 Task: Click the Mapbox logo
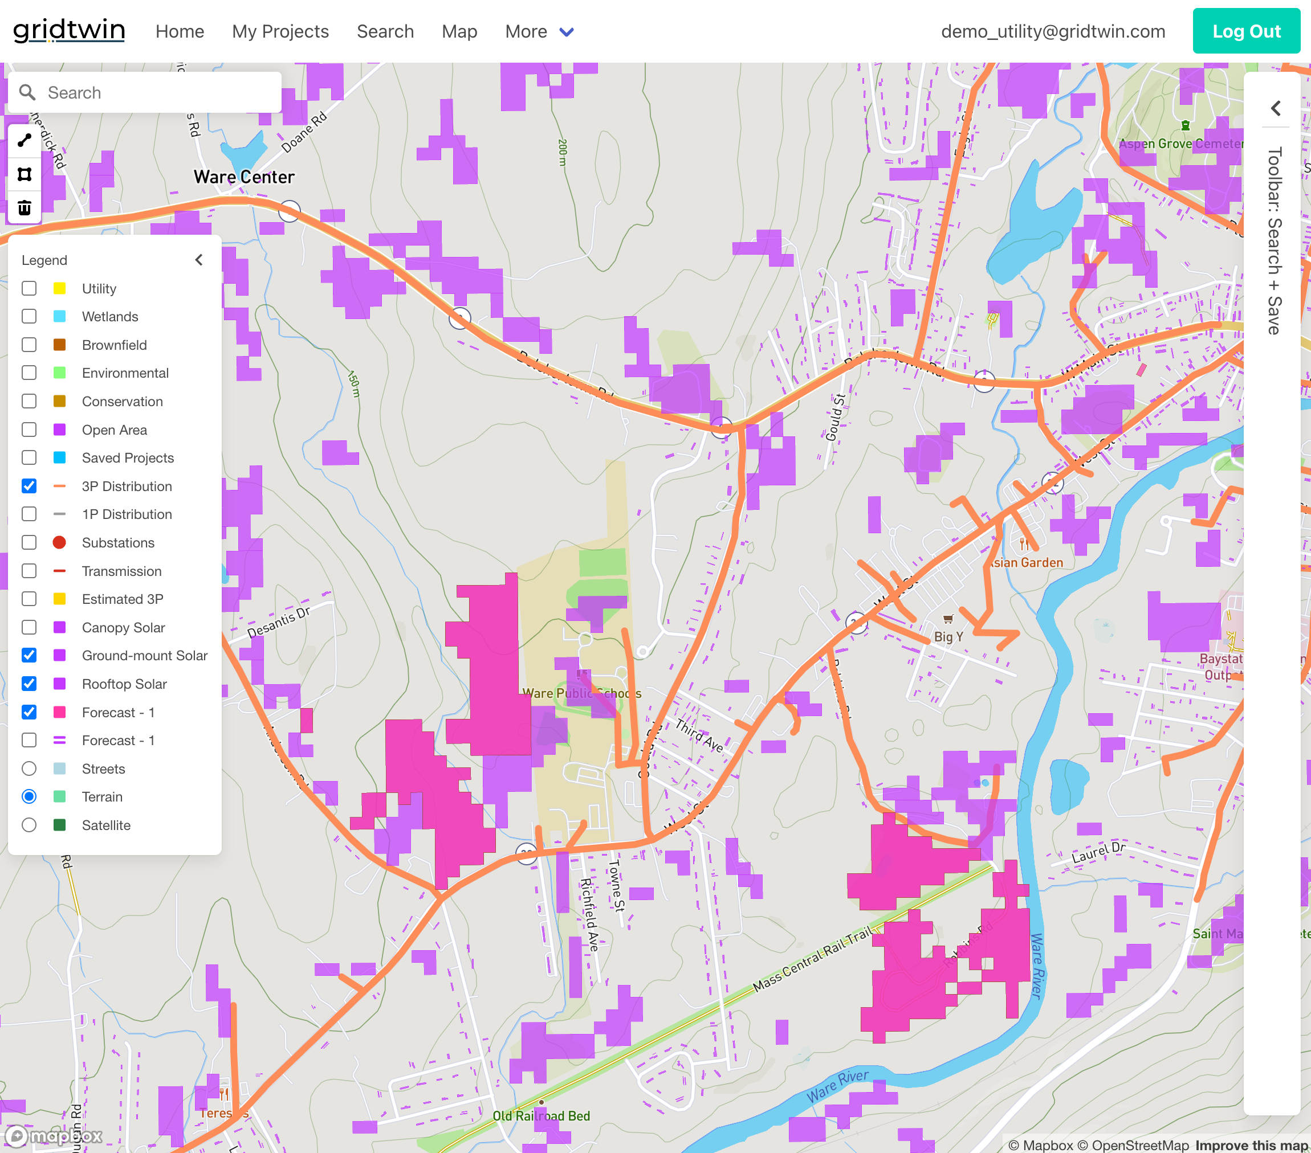53,1136
